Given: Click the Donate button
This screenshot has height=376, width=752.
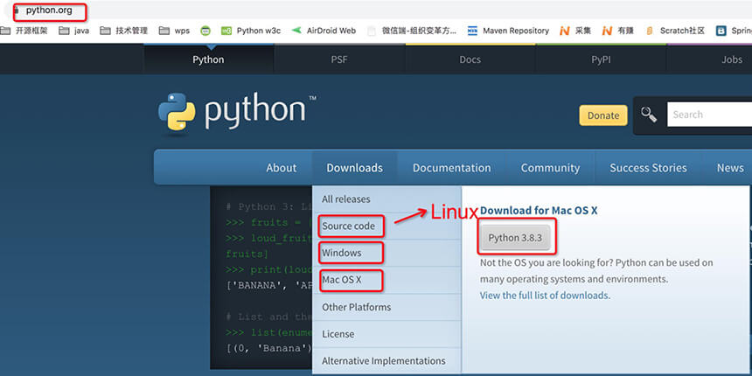Looking at the screenshot, I should tap(602, 115).
